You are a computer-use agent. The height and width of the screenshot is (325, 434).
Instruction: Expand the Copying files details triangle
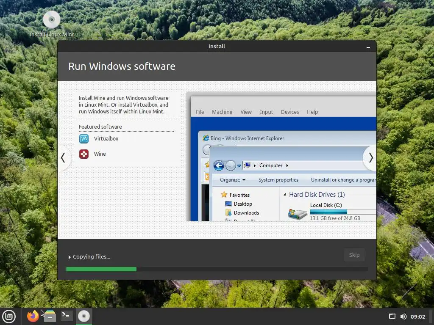pyautogui.click(x=69, y=257)
